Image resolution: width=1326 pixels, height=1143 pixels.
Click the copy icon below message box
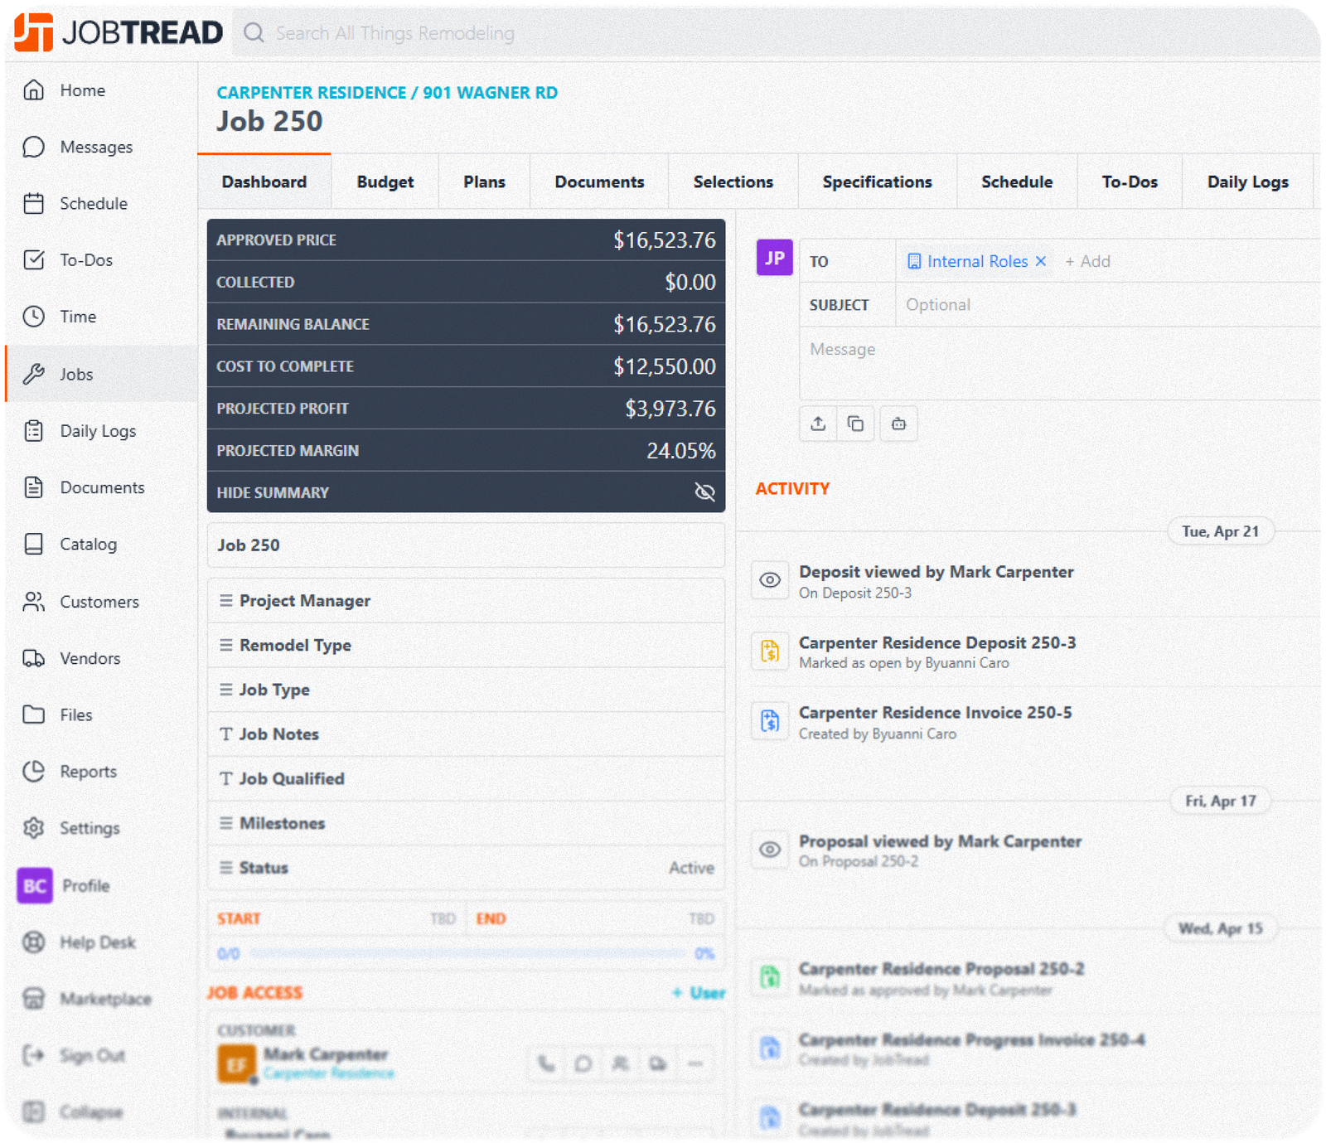(x=855, y=424)
